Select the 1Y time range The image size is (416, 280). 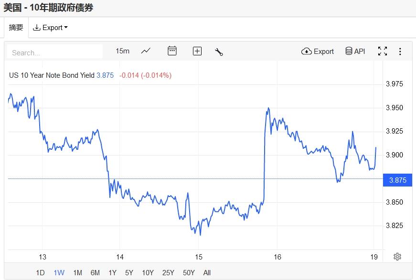[112, 273]
